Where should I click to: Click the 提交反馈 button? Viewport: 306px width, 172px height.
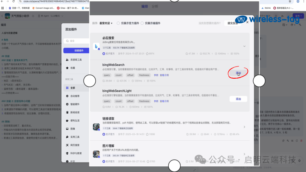tap(233, 23)
